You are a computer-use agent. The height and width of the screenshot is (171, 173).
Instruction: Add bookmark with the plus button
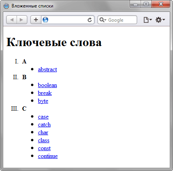pos(36,20)
